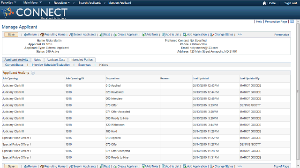Click the 'History' sub-tab text
Screen dimensions: 300x168
[104, 65]
